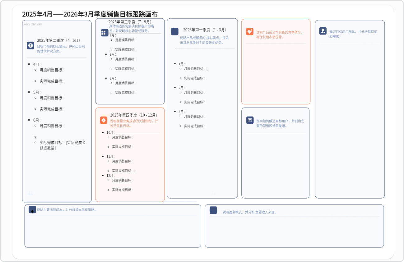Click the dark square icon beside 2026年第一季度
This screenshot has height=262, width=404.
(x=175, y=31)
